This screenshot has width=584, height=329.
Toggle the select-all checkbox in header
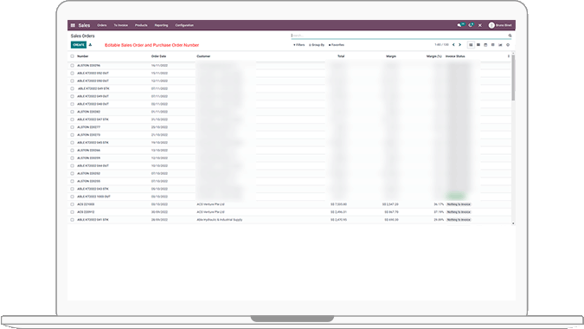click(73, 56)
